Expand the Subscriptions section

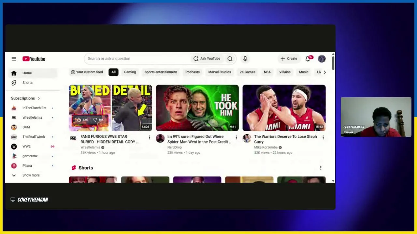(x=25, y=98)
